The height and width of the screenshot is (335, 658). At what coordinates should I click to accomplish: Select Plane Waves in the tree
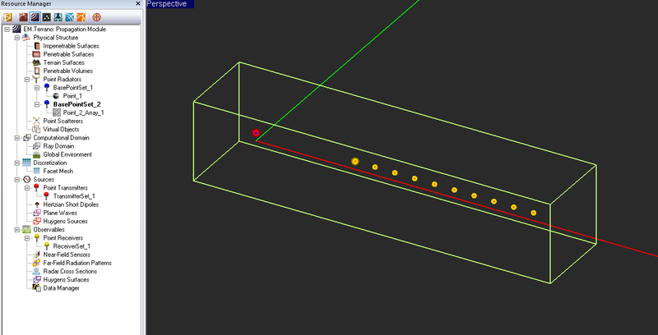coord(60,213)
